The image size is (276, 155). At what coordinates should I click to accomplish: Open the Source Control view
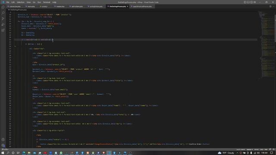(3, 19)
